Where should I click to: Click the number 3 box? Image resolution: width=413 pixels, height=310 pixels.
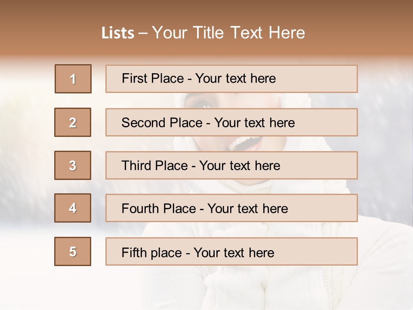[x=73, y=165]
